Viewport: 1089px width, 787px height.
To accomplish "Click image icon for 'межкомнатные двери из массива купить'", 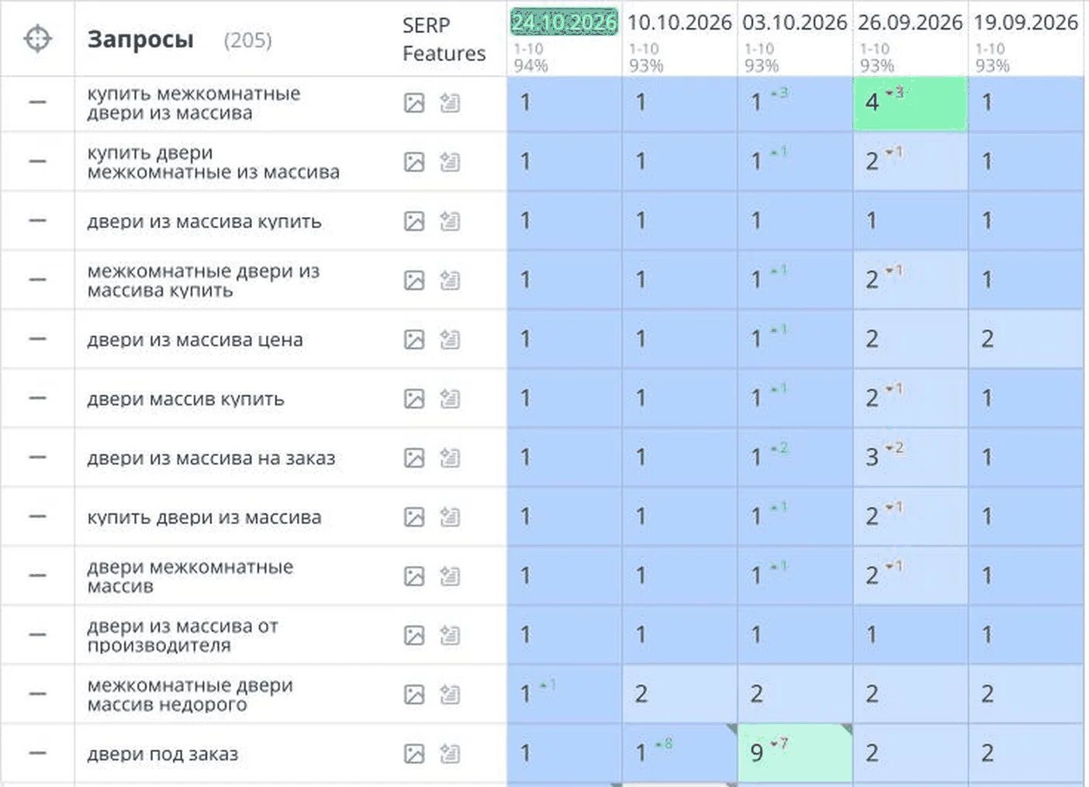I will (x=414, y=280).
